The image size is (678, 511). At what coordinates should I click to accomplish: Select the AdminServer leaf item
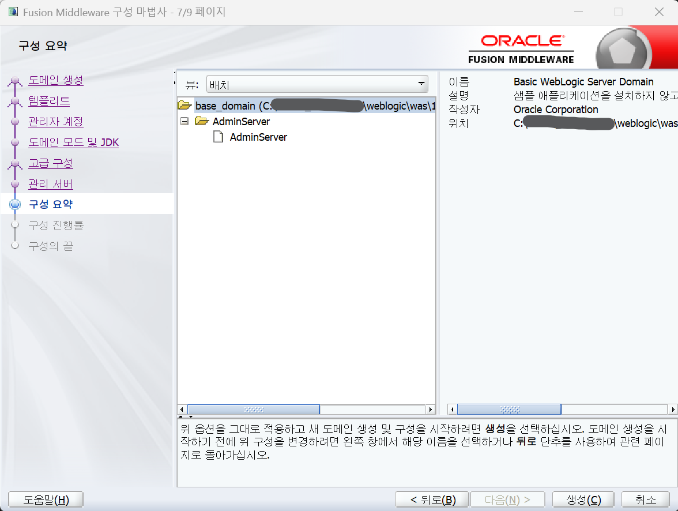click(x=258, y=137)
